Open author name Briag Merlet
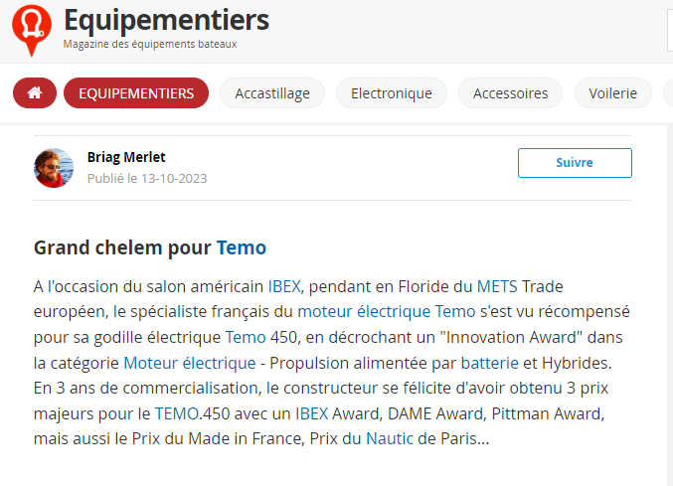Screen dimensions: 673x486 (x=126, y=157)
